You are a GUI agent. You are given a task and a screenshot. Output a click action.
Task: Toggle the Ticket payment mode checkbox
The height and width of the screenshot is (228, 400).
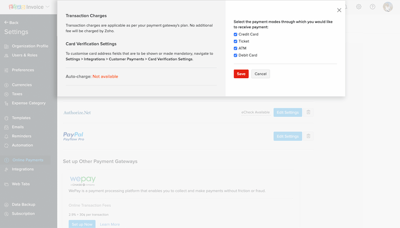coord(235,42)
